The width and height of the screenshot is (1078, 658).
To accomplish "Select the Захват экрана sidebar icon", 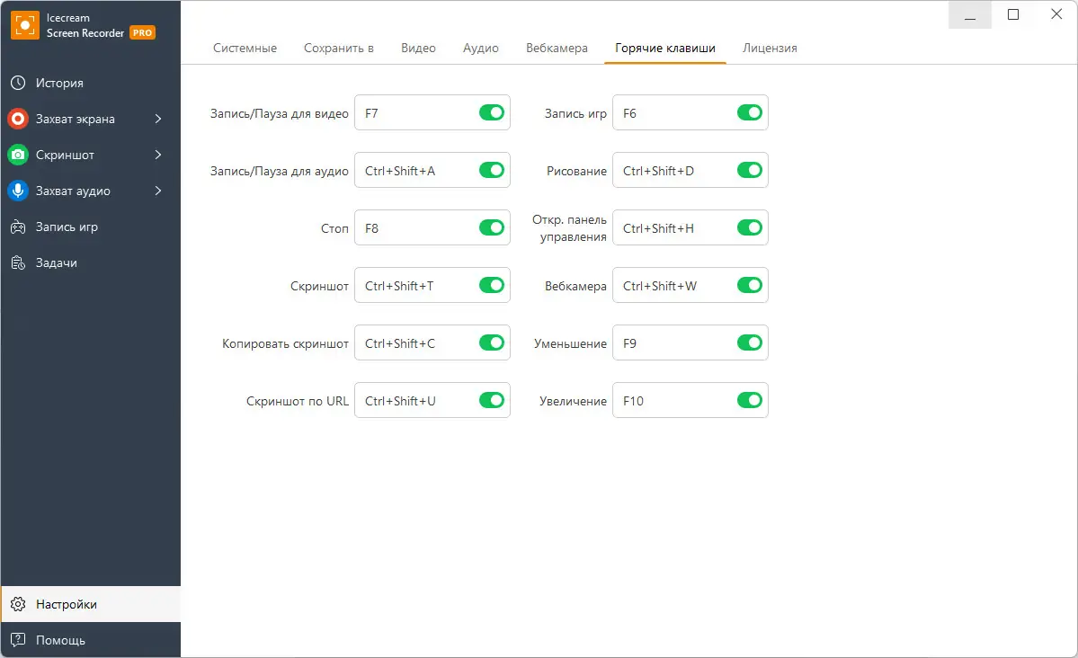I will (18, 118).
